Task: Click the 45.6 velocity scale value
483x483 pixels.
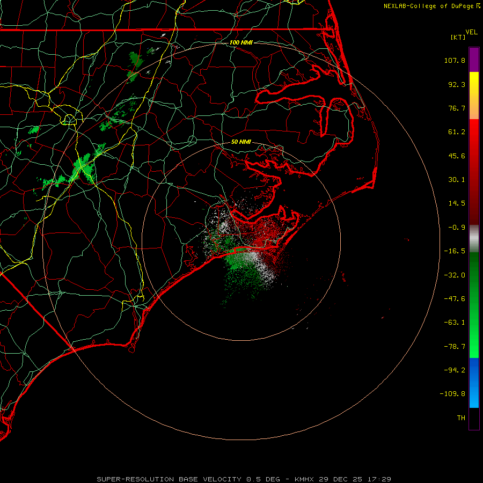Action: coord(457,156)
